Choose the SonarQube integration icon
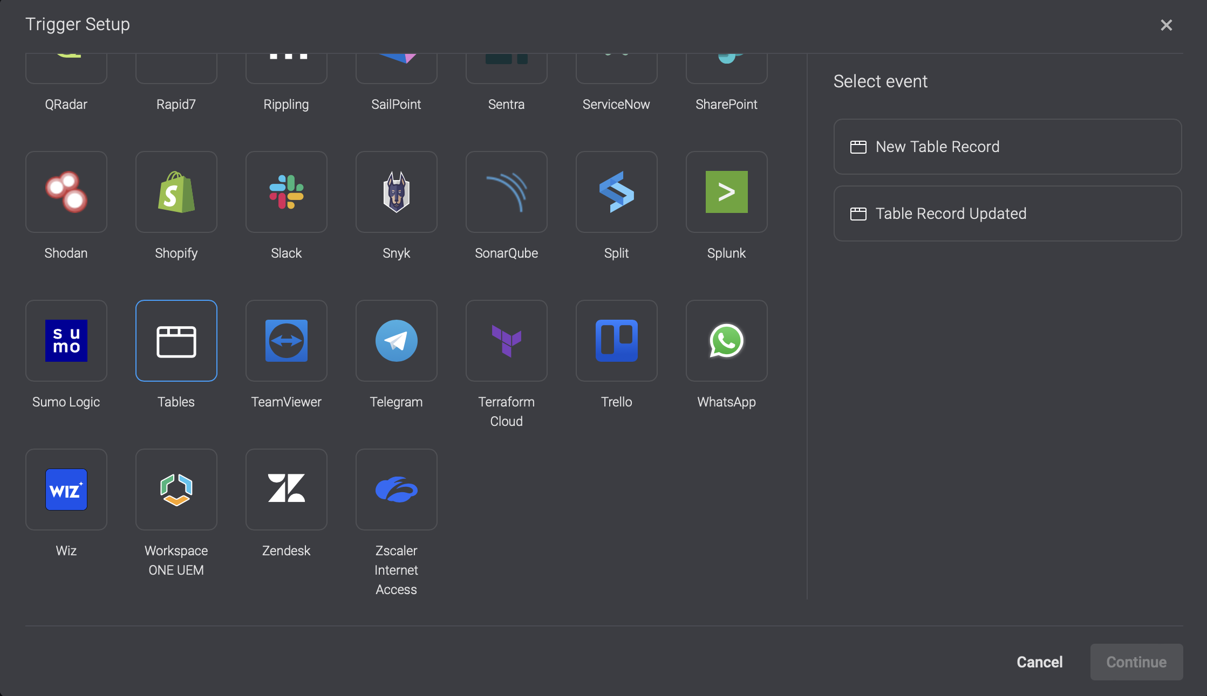This screenshot has height=696, width=1207. click(507, 192)
